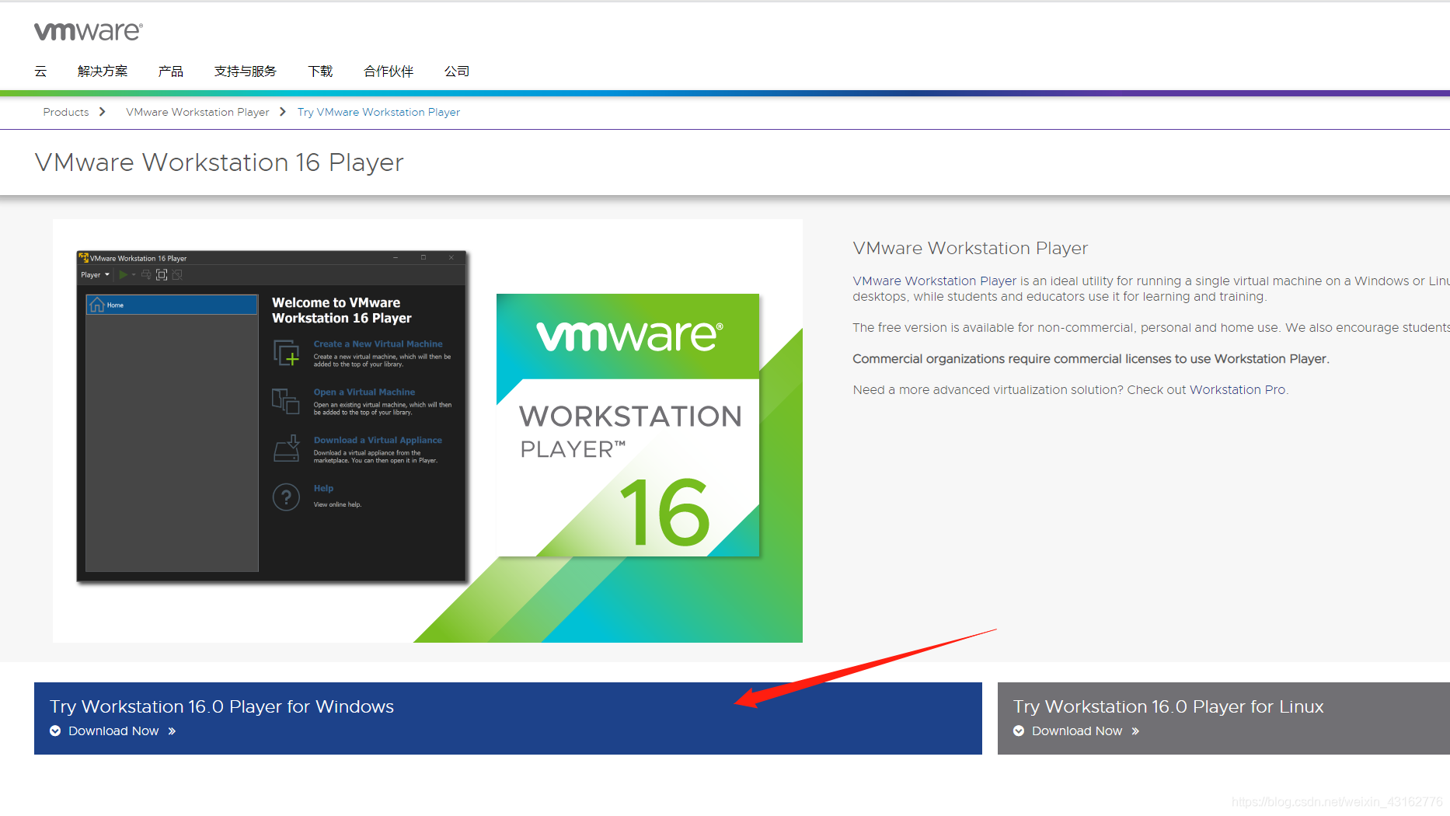Image resolution: width=1450 pixels, height=816 pixels.
Task: Open the 云 menu item
Action: pos(40,71)
